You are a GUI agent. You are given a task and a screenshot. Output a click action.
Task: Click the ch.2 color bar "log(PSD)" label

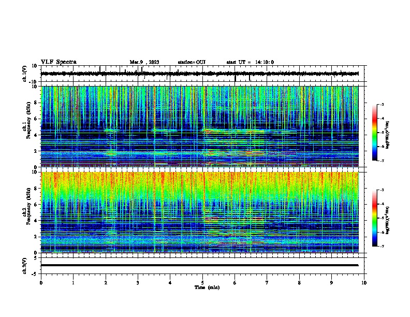[388, 220]
